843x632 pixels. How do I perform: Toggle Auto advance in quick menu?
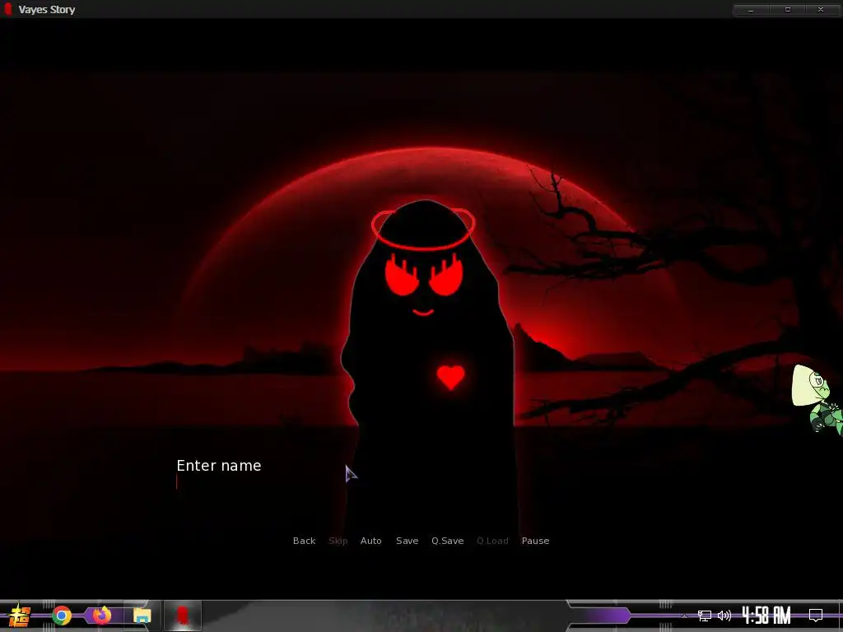point(371,541)
